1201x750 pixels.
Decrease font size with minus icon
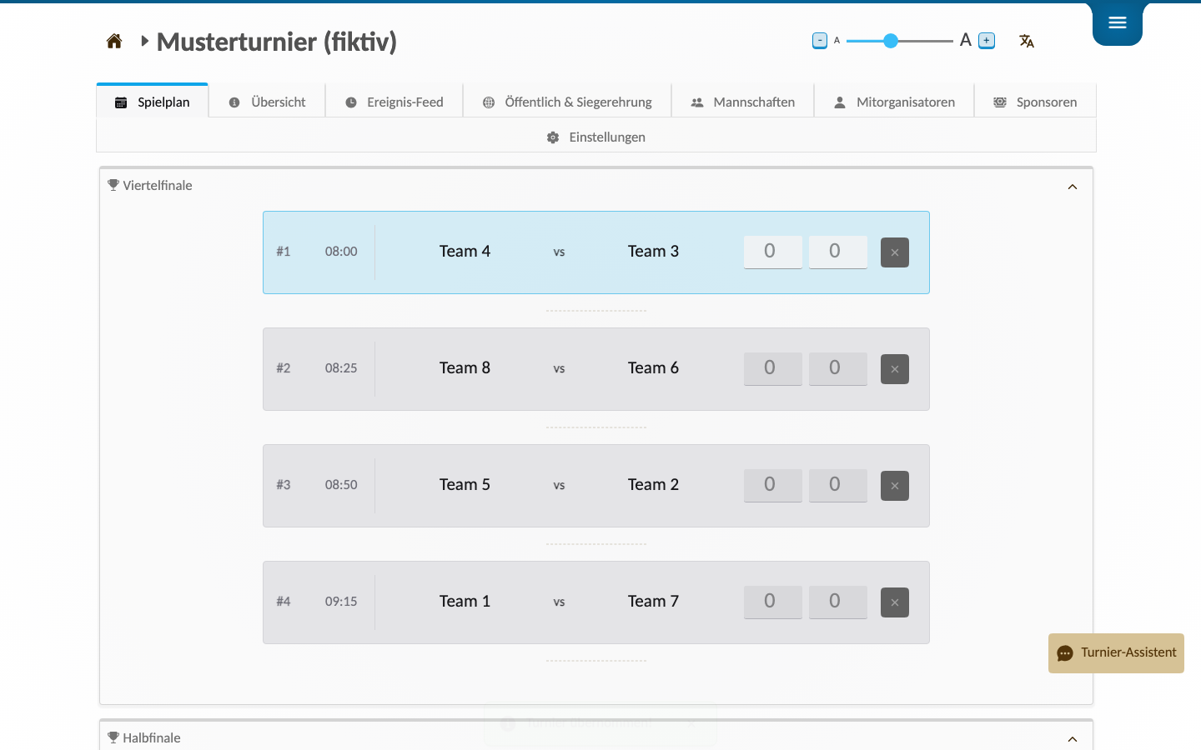coord(820,41)
